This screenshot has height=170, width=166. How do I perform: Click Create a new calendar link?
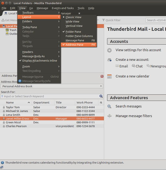point(132,76)
